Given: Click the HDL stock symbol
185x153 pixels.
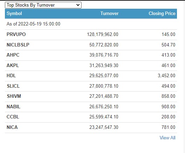Looking at the screenshot, I should 11,75.
